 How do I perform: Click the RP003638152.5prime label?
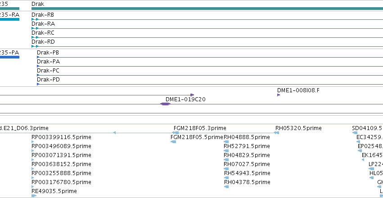[61, 164]
